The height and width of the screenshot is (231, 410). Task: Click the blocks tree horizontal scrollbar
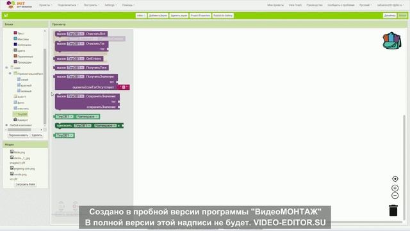click(19, 130)
